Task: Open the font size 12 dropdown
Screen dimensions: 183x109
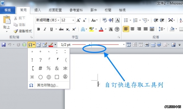Action: click(x=73, y=20)
